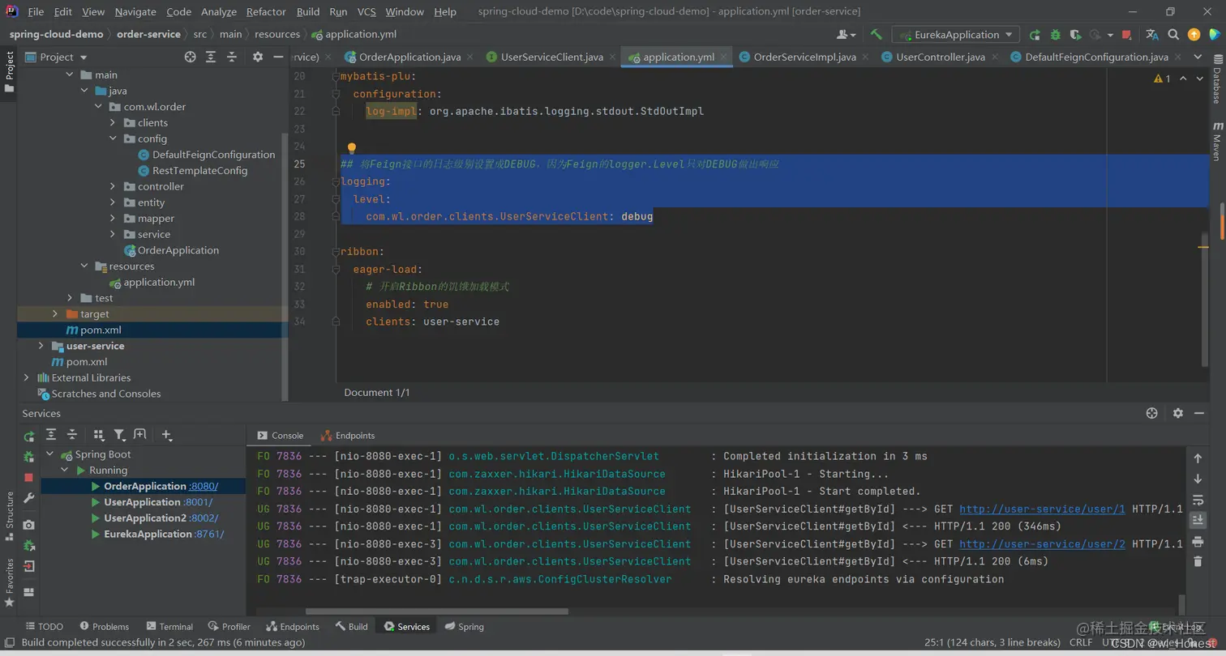
Task: Toggle scroll to end of console
Action: click(x=1198, y=520)
